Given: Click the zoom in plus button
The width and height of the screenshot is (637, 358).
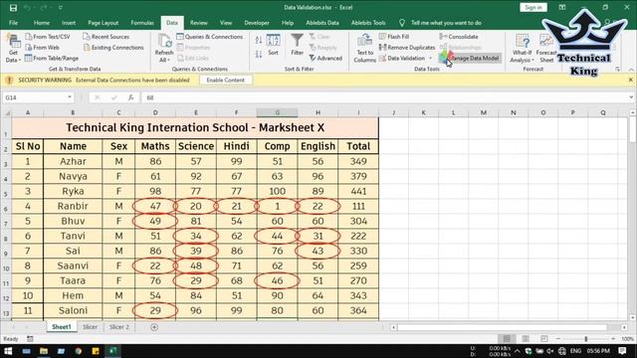Looking at the screenshot, I should point(613,338).
